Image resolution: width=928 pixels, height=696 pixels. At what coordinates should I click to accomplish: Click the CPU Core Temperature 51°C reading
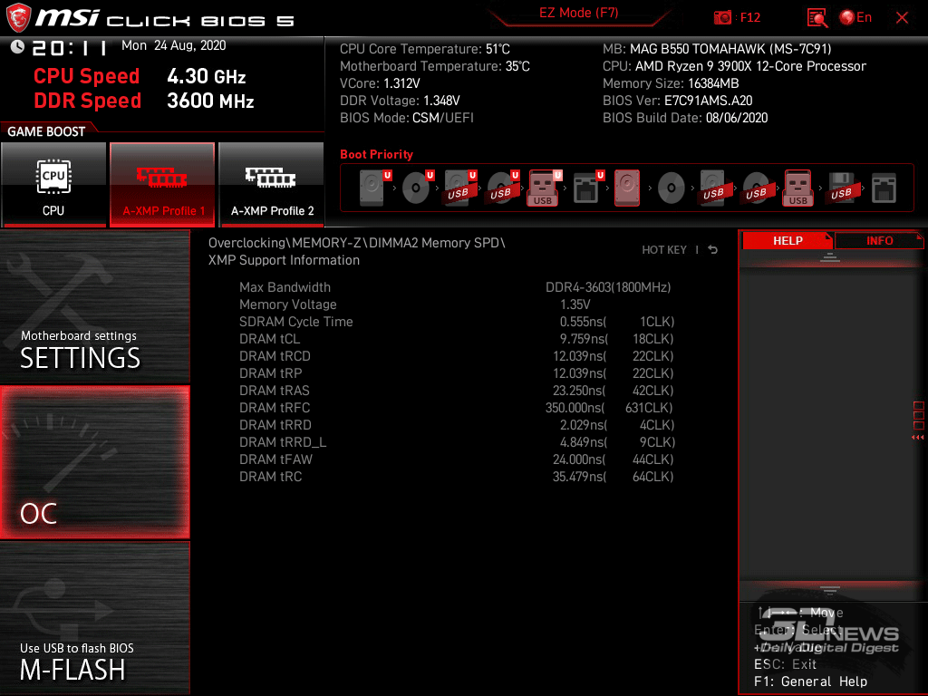(425, 49)
